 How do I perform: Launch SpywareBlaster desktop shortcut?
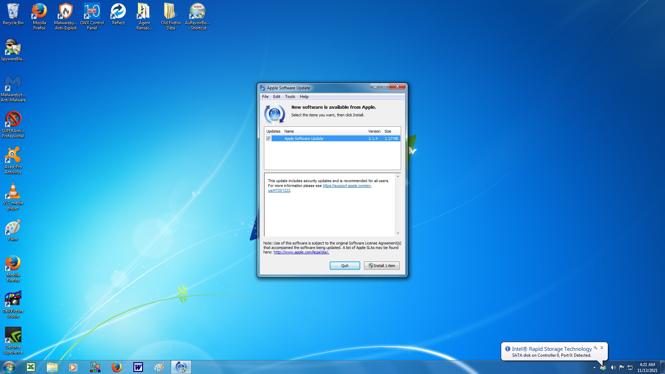coord(13,50)
